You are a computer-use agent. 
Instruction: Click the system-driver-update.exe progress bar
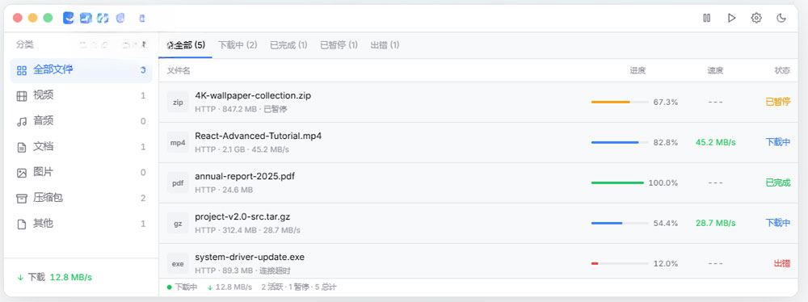[x=620, y=263]
